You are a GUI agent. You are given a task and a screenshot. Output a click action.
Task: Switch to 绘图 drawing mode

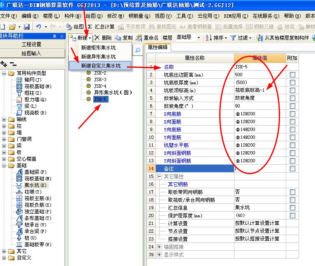75,27
